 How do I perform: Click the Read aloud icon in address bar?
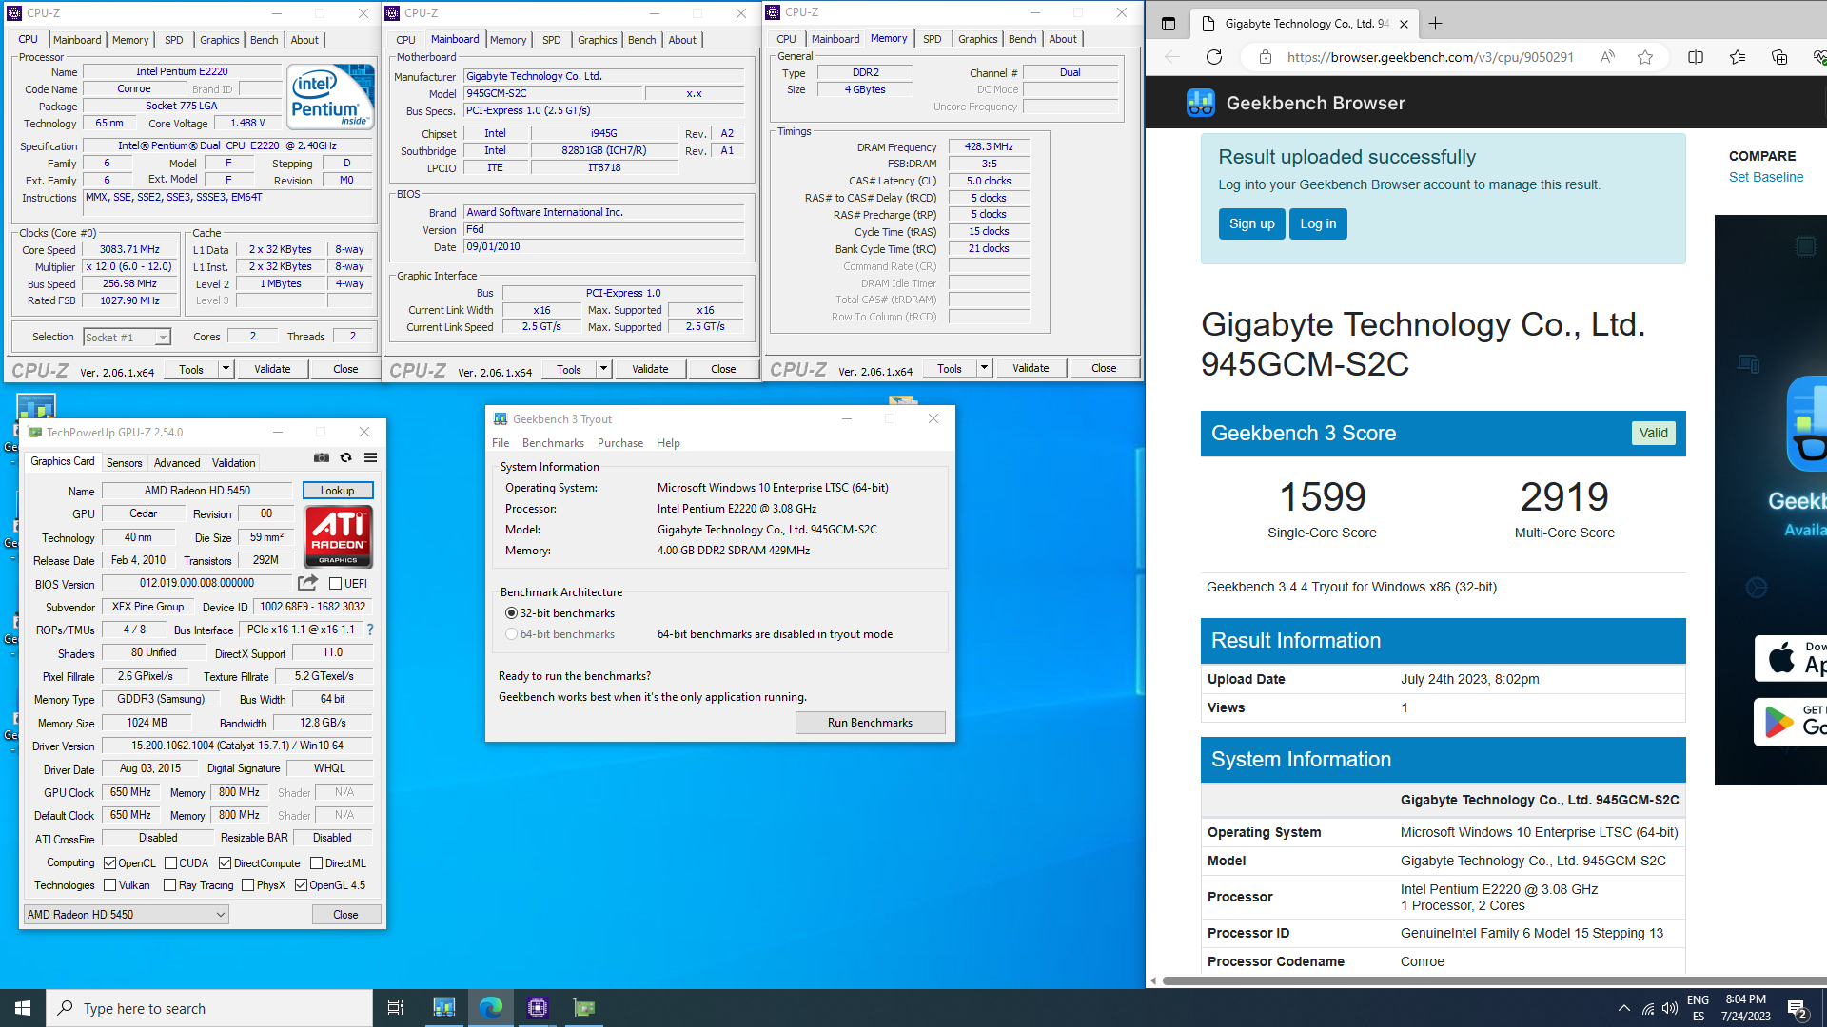pos(1607,57)
